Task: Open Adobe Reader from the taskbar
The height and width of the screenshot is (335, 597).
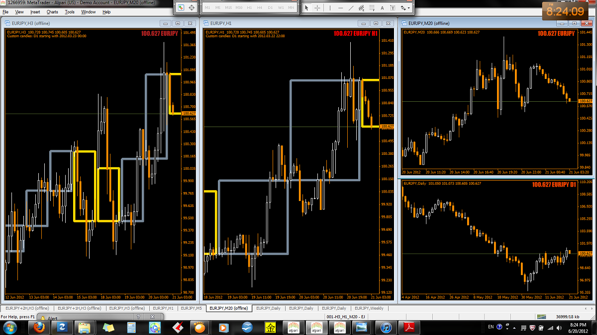Action: click(x=409, y=328)
